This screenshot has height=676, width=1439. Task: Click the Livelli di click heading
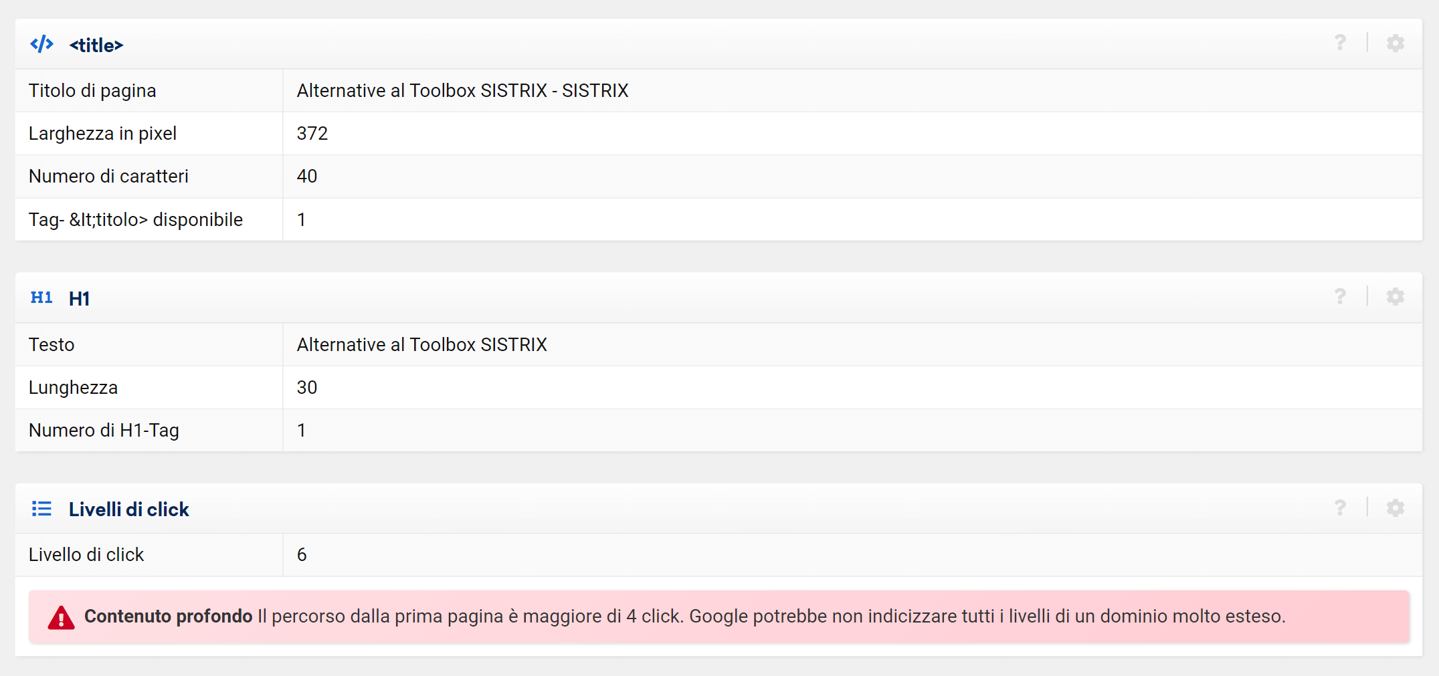[x=128, y=510]
